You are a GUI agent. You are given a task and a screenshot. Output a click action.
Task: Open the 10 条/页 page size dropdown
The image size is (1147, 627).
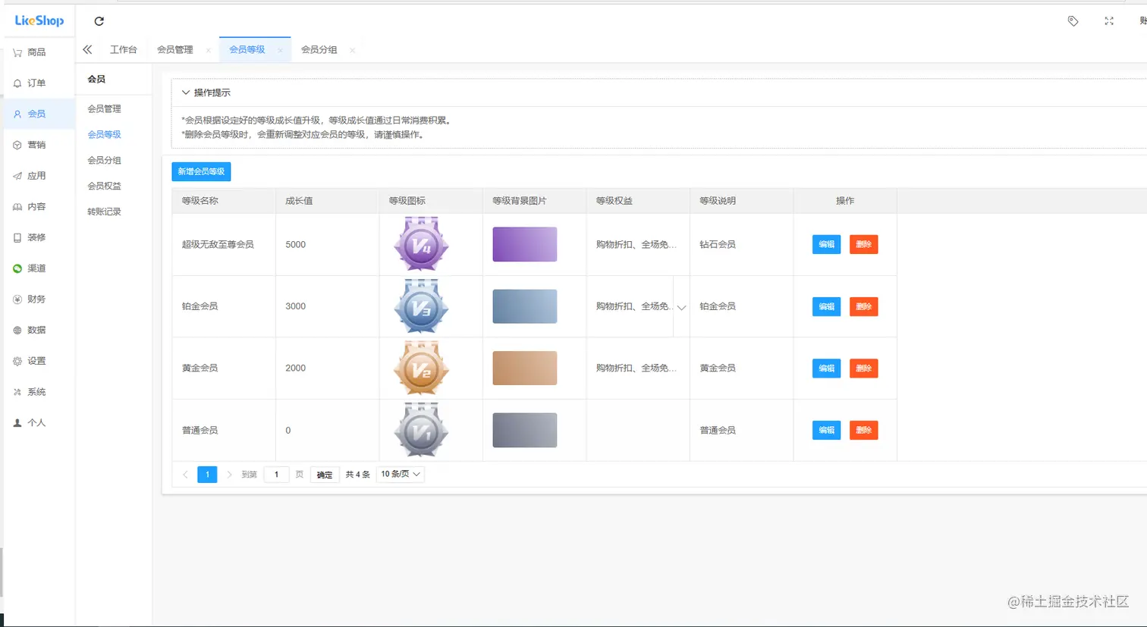pos(401,474)
